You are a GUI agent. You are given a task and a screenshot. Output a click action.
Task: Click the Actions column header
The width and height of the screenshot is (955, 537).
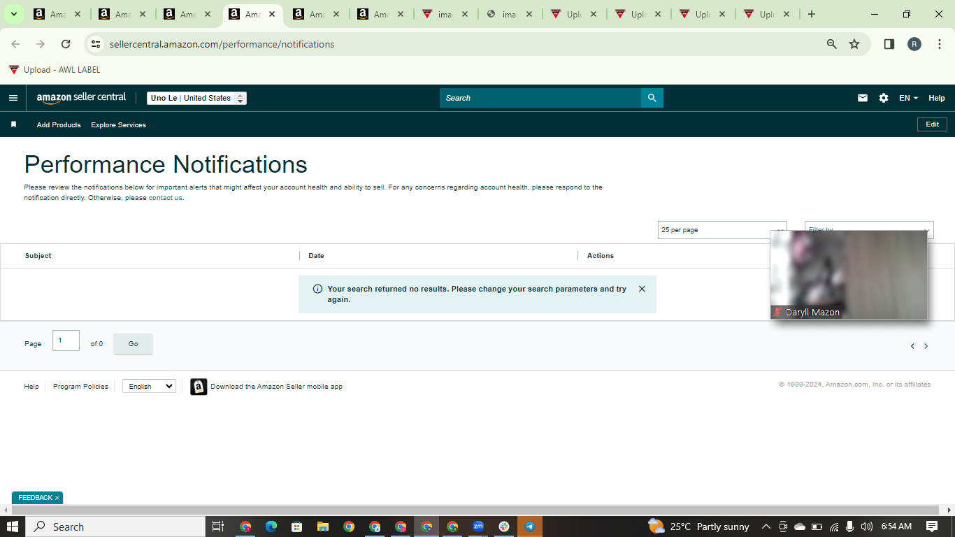pos(601,256)
